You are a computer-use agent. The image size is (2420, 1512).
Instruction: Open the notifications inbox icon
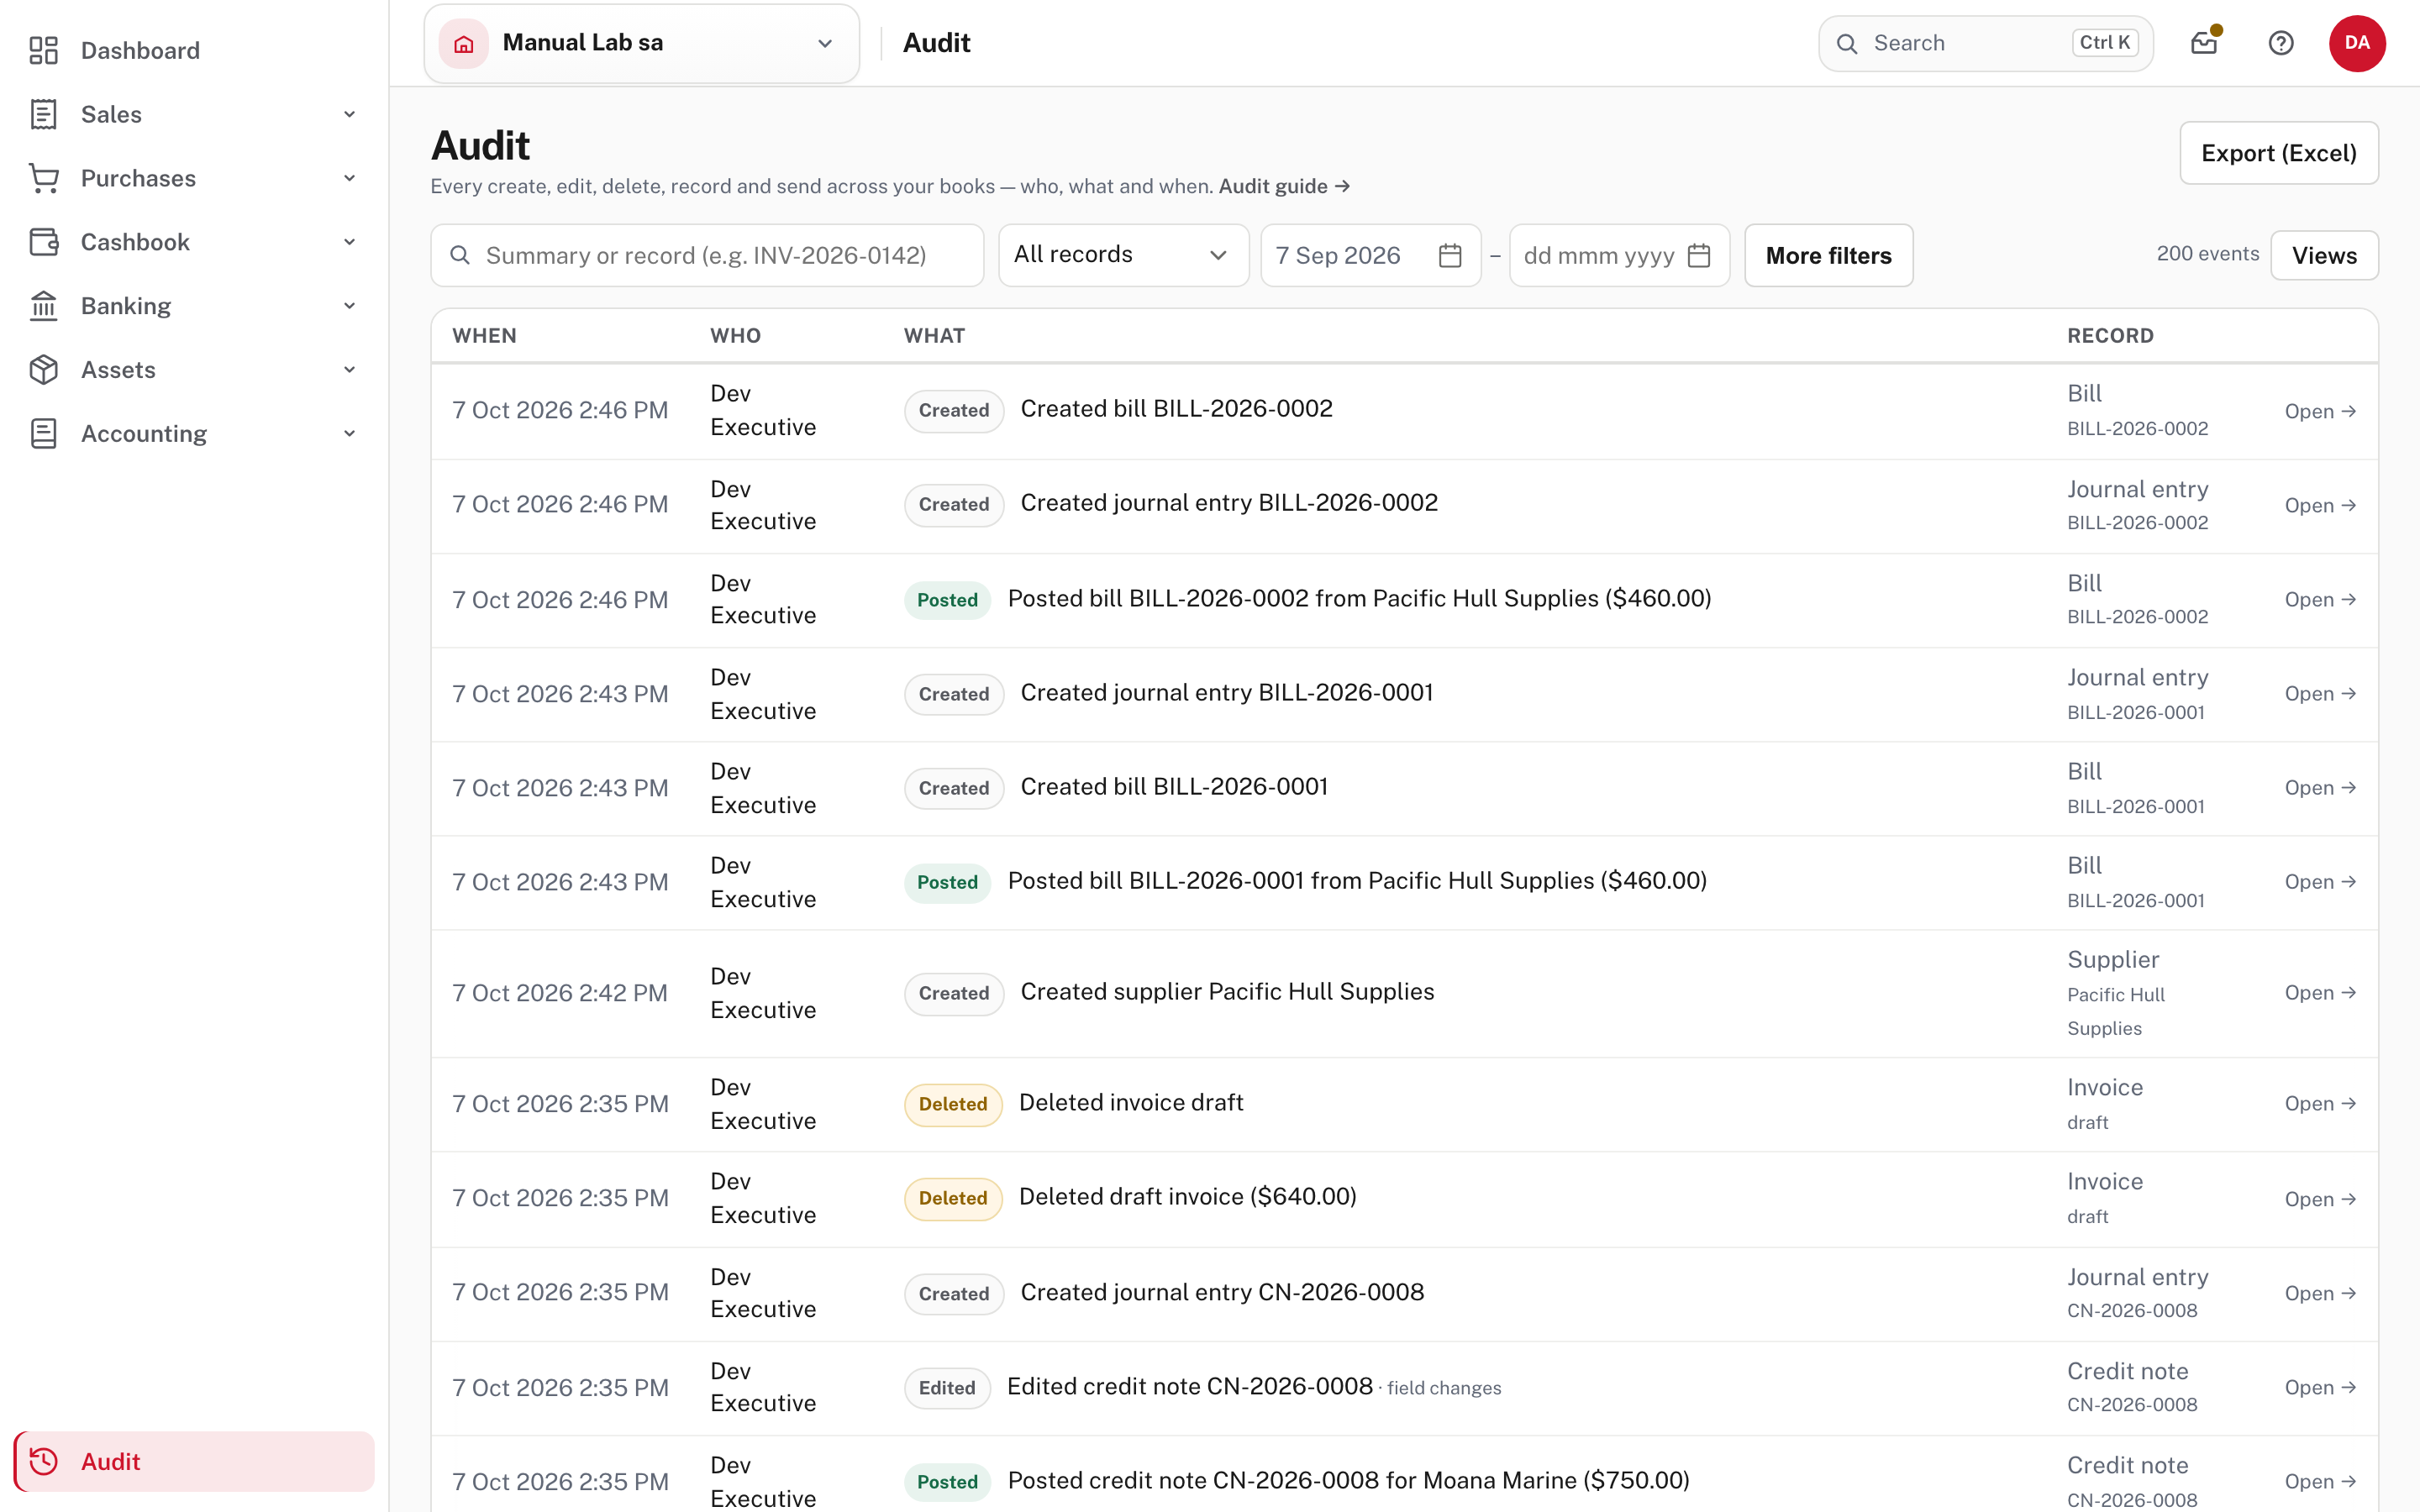pyautogui.click(x=2204, y=43)
